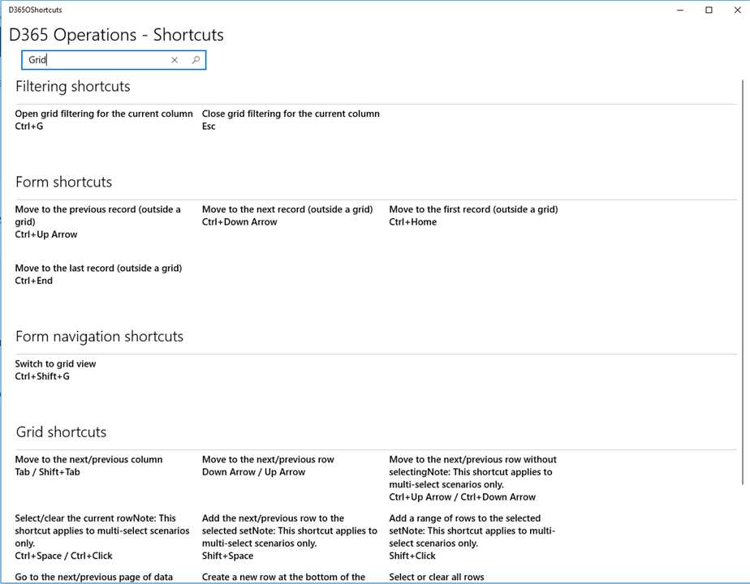
Task: Click inside the Grid search field
Action: coord(95,60)
